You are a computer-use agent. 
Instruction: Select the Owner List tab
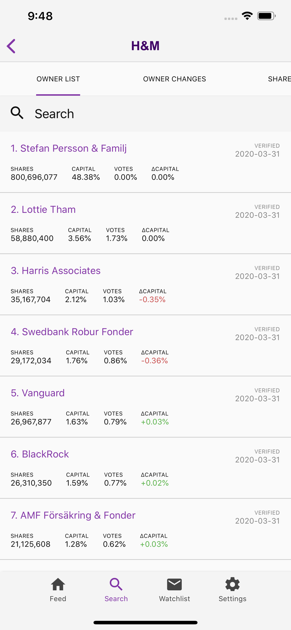click(x=58, y=79)
